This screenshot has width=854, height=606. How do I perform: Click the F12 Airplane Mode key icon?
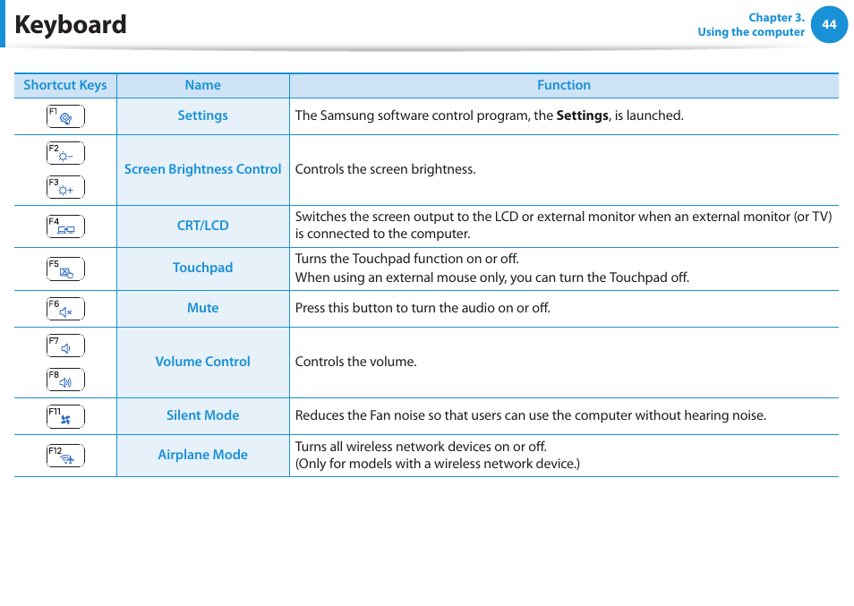[x=65, y=456]
